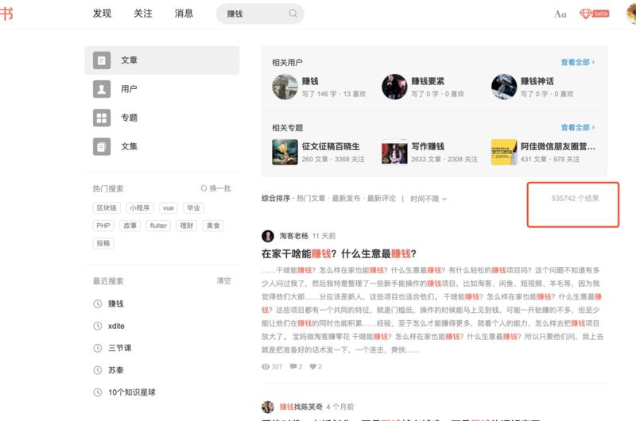Select hot search tag vue

[168, 208]
